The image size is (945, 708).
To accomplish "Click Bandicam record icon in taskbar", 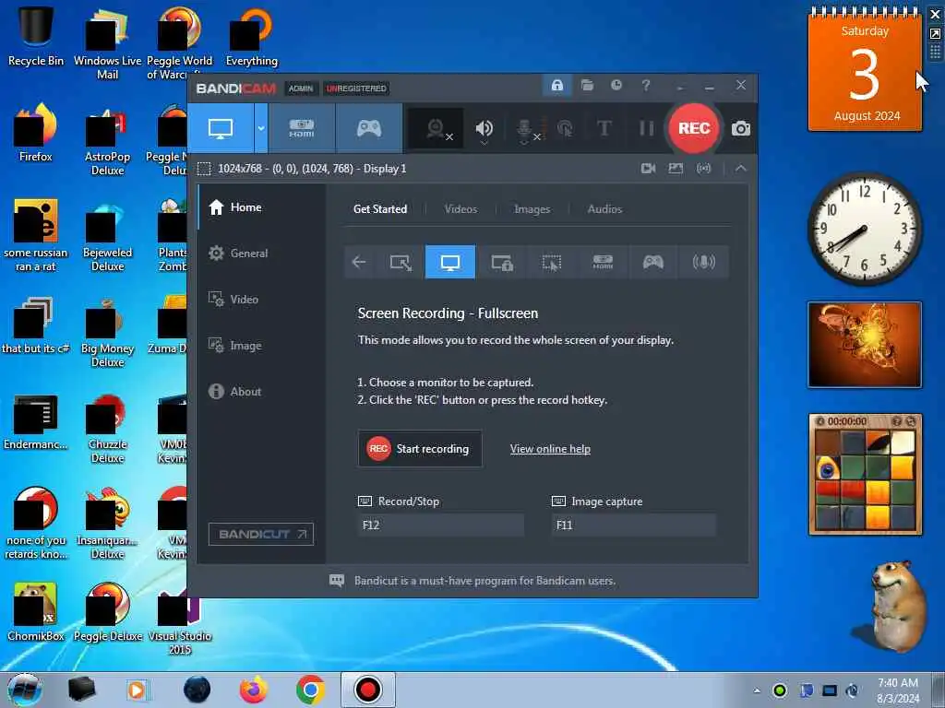I will point(367,690).
